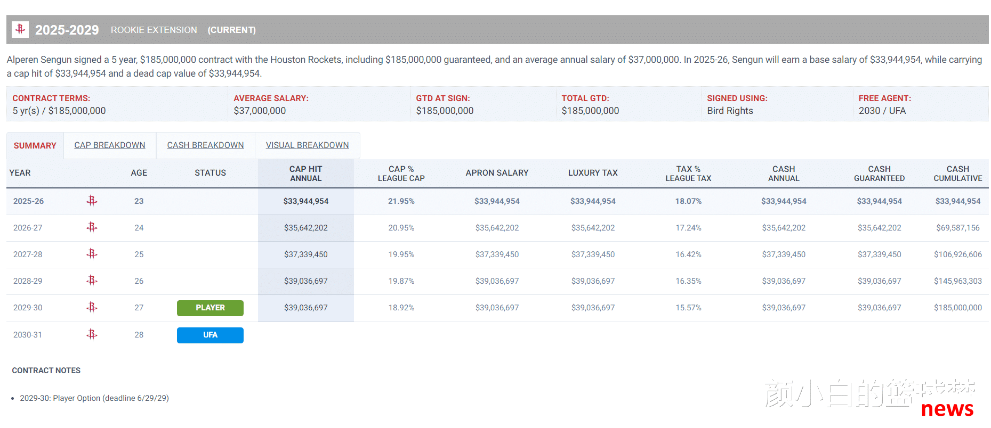Click the Rockets logo in the 2028-29 row
Screen dimensions: 991x428
point(92,281)
